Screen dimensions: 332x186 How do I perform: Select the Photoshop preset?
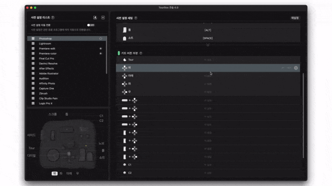[67, 39]
